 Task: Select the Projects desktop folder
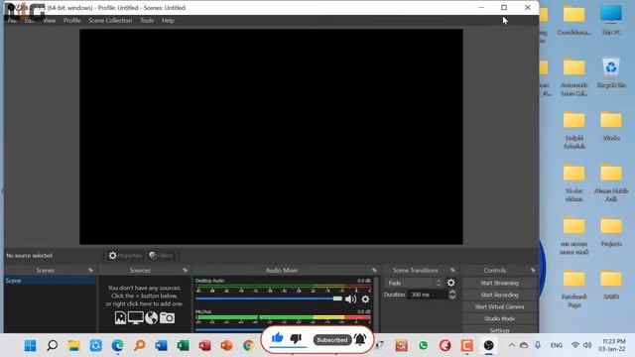click(611, 231)
